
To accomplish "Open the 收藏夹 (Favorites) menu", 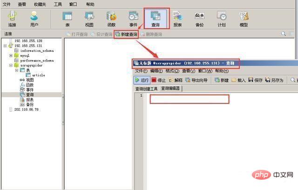I will 40,4.
